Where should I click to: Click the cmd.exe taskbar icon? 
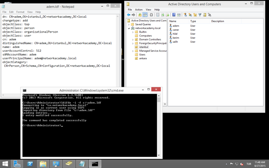click(95, 164)
